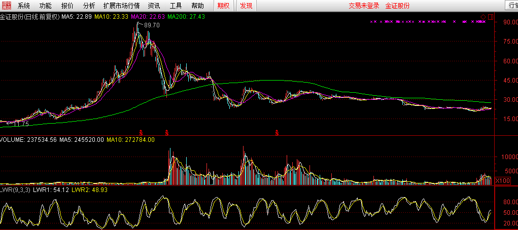518x230 pixels.
Task: Click the rightmost red $ marker below chart
Action: pyautogui.click(x=277, y=132)
